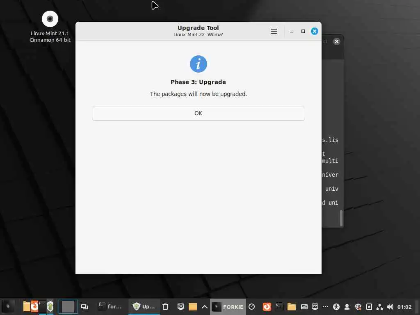Minimize the Upgrade Tool window
Viewport: 420px width, 315px height.
pos(292,31)
